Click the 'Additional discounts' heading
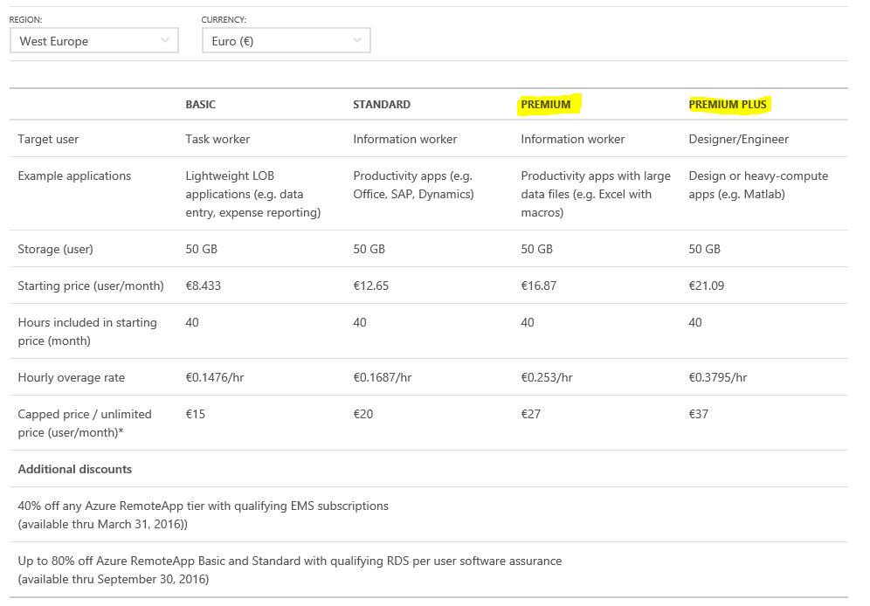870x606 pixels. 75,469
